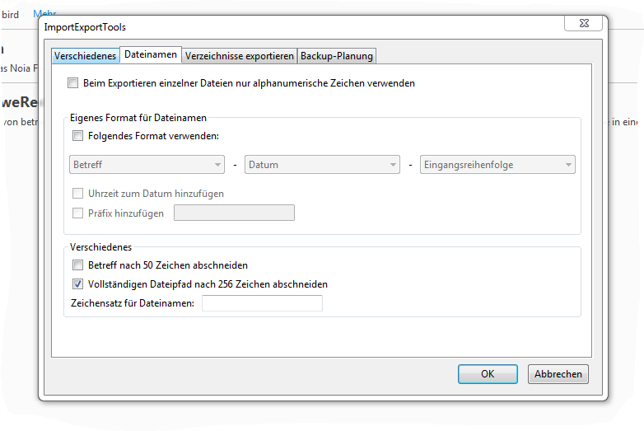
Task: Switch to the Verschiedenes tab
Action: [x=86, y=56]
